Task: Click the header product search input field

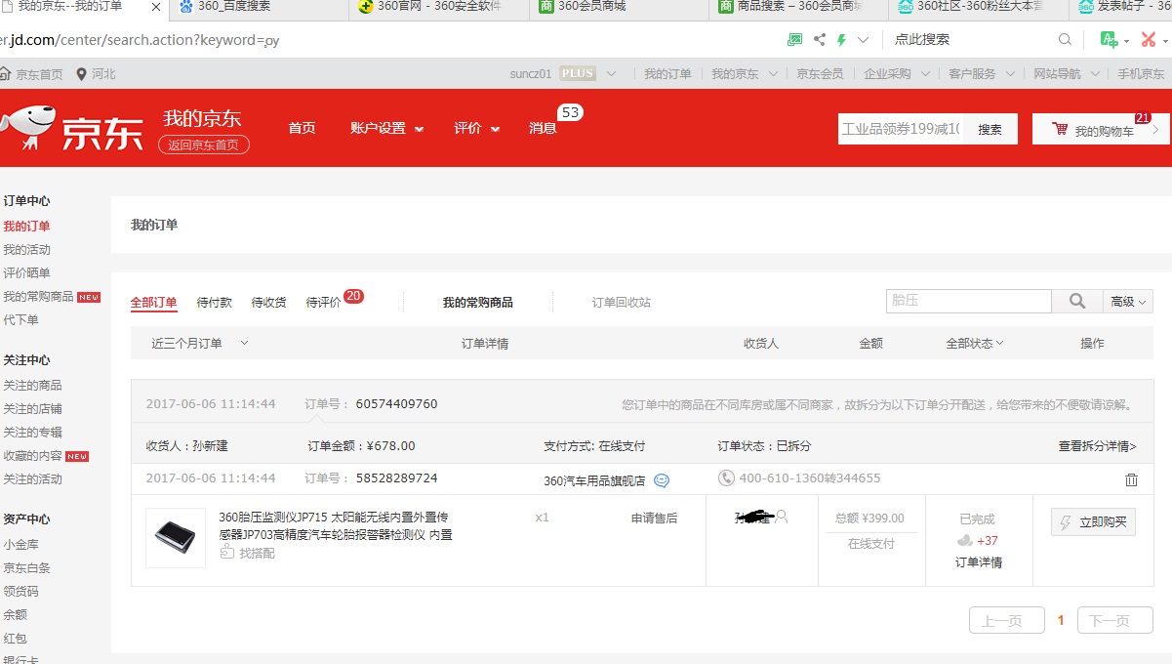Action: [x=901, y=129]
